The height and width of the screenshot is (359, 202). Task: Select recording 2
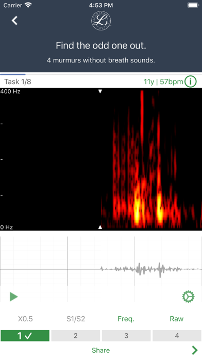click(x=76, y=336)
